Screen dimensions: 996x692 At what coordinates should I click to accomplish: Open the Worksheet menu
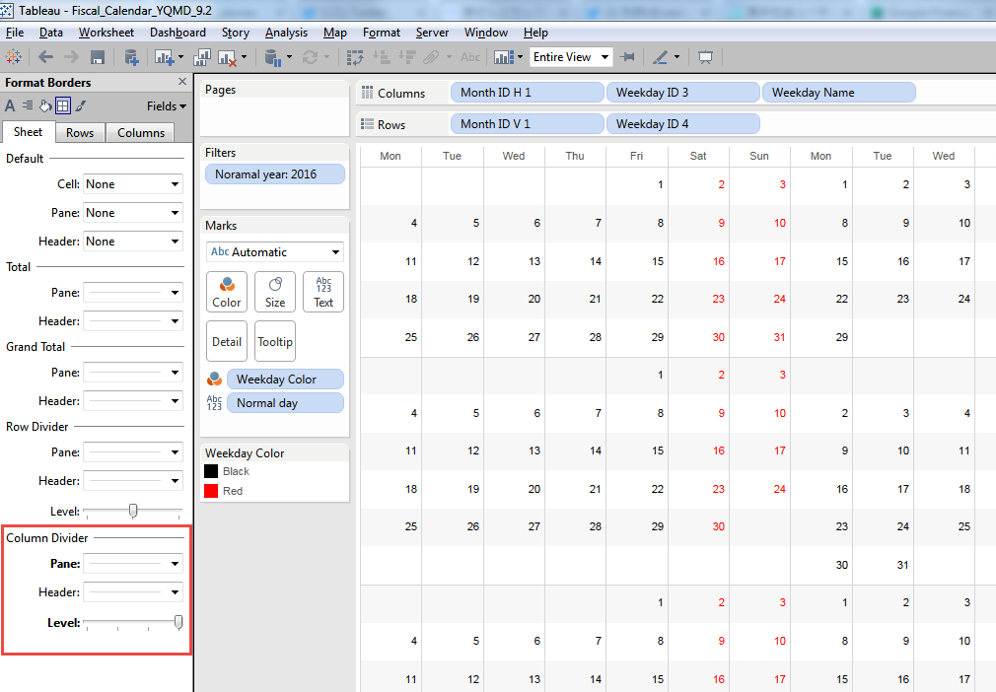pos(107,33)
